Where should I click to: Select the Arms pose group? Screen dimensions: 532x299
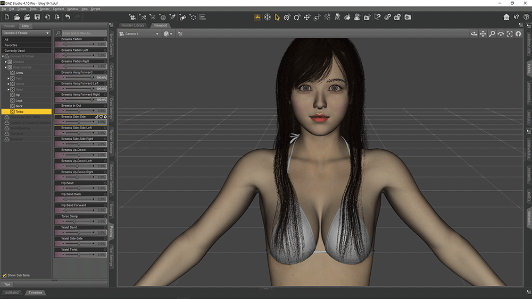click(x=19, y=73)
